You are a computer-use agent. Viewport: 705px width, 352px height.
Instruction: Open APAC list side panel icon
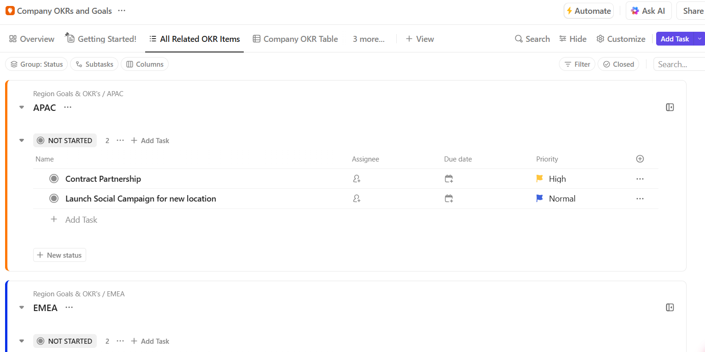pyautogui.click(x=670, y=107)
